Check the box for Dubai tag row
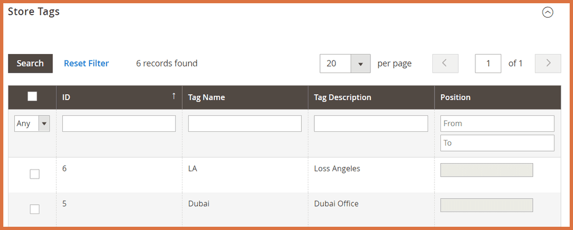This screenshot has width=573, height=230. (34, 209)
